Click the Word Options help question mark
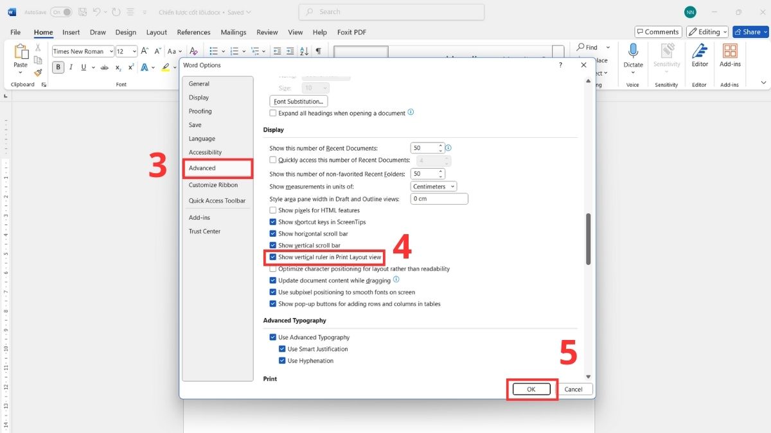771x433 pixels. pos(561,65)
